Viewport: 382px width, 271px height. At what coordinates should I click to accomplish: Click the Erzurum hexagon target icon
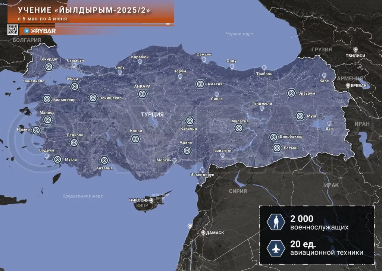(x=291, y=93)
